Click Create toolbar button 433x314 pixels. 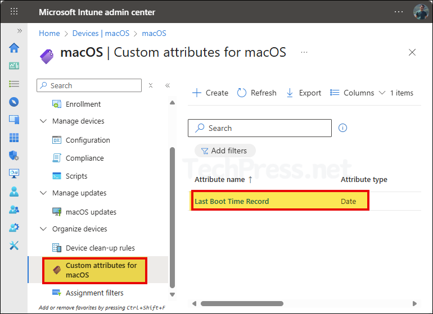[210, 93]
